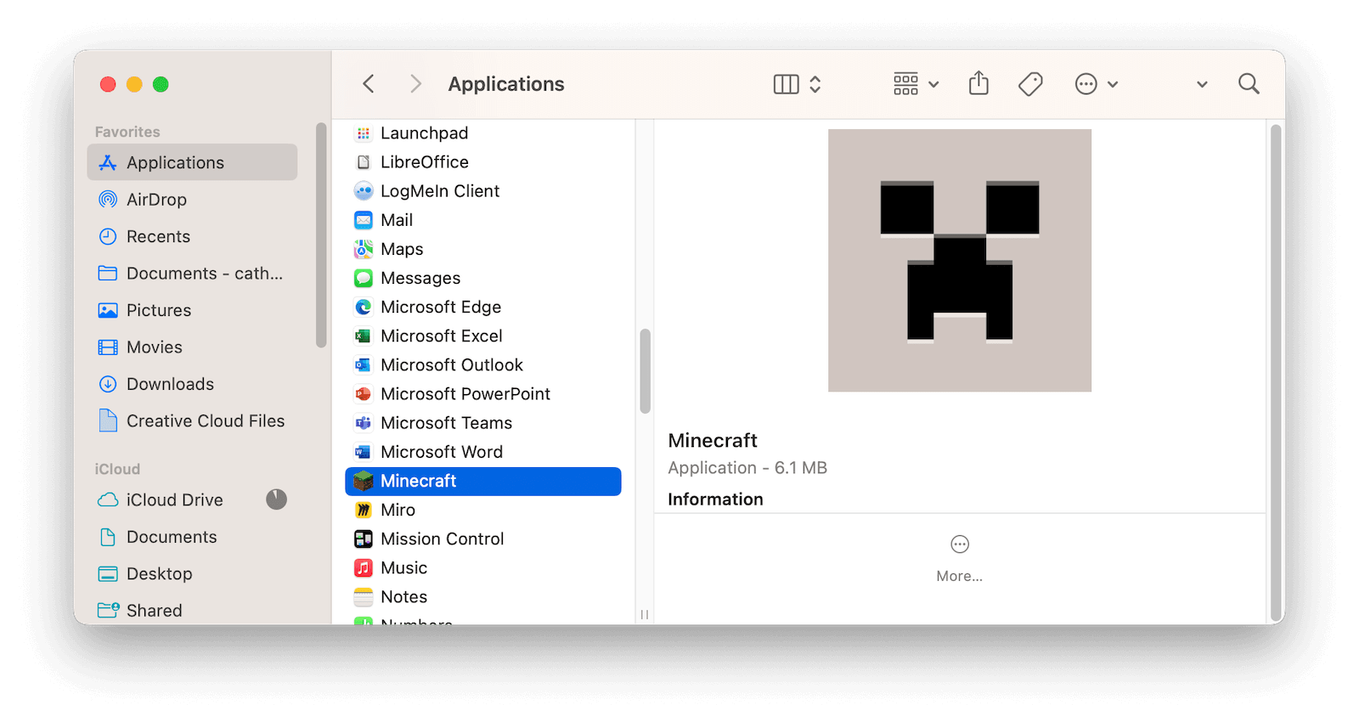1359x722 pixels.
Task: Click the iCloud Drive sync progress indicator
Action: pos(276,499)
